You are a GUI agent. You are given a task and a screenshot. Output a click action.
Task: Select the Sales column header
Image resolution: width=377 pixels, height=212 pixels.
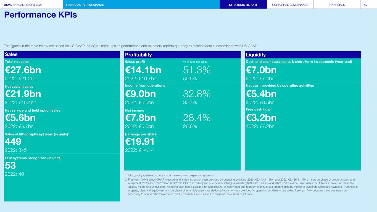11,55
